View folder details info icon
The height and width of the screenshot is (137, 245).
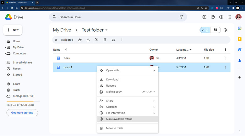tap(225, 30)
